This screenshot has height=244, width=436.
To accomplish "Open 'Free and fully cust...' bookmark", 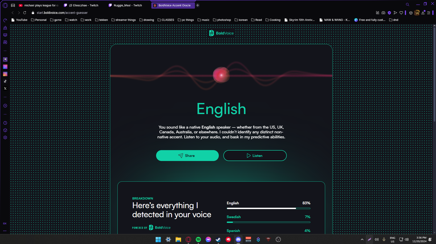I will (370, 20).
